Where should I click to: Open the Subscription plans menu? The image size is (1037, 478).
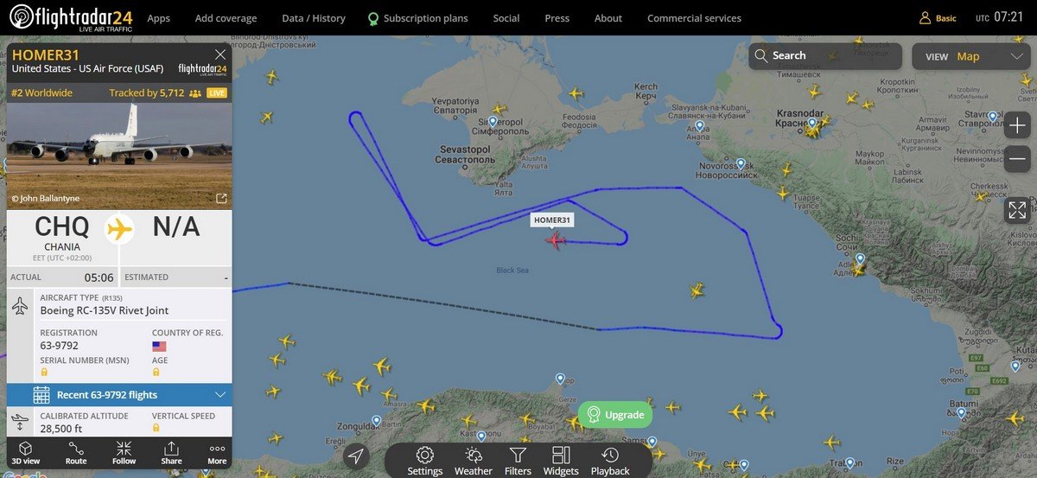417,18
